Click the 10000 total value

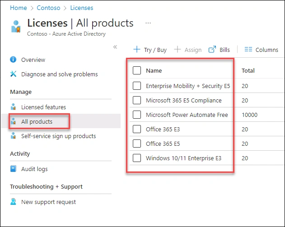(249, 115)
